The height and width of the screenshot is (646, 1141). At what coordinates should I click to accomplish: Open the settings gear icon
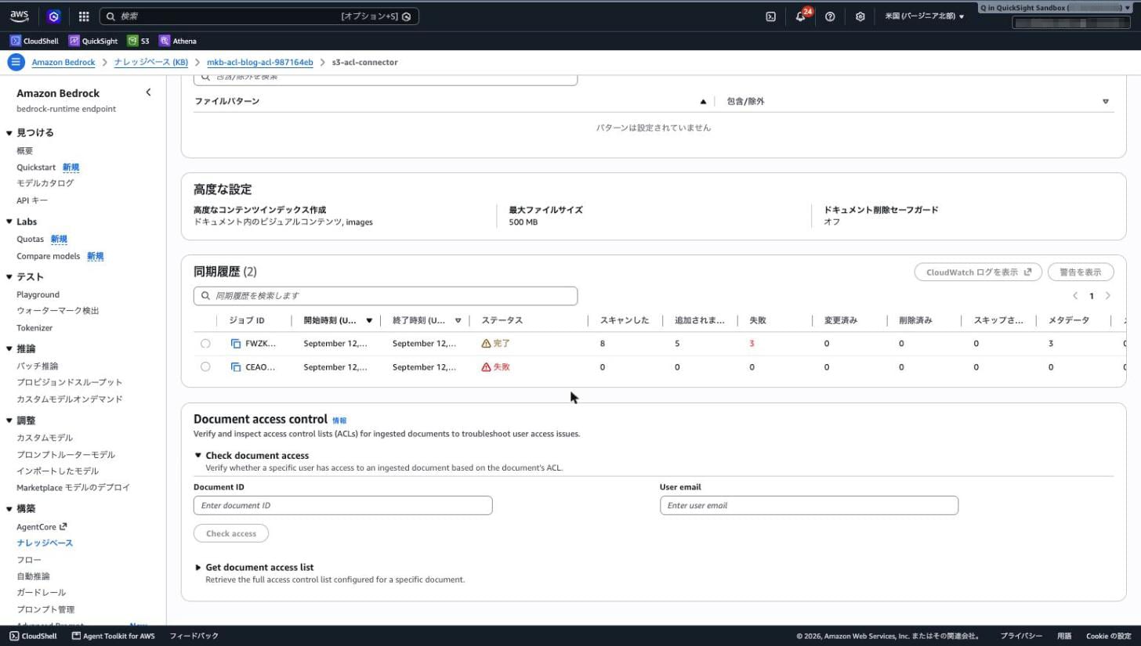pyautogui.click(x=860, y=16)
